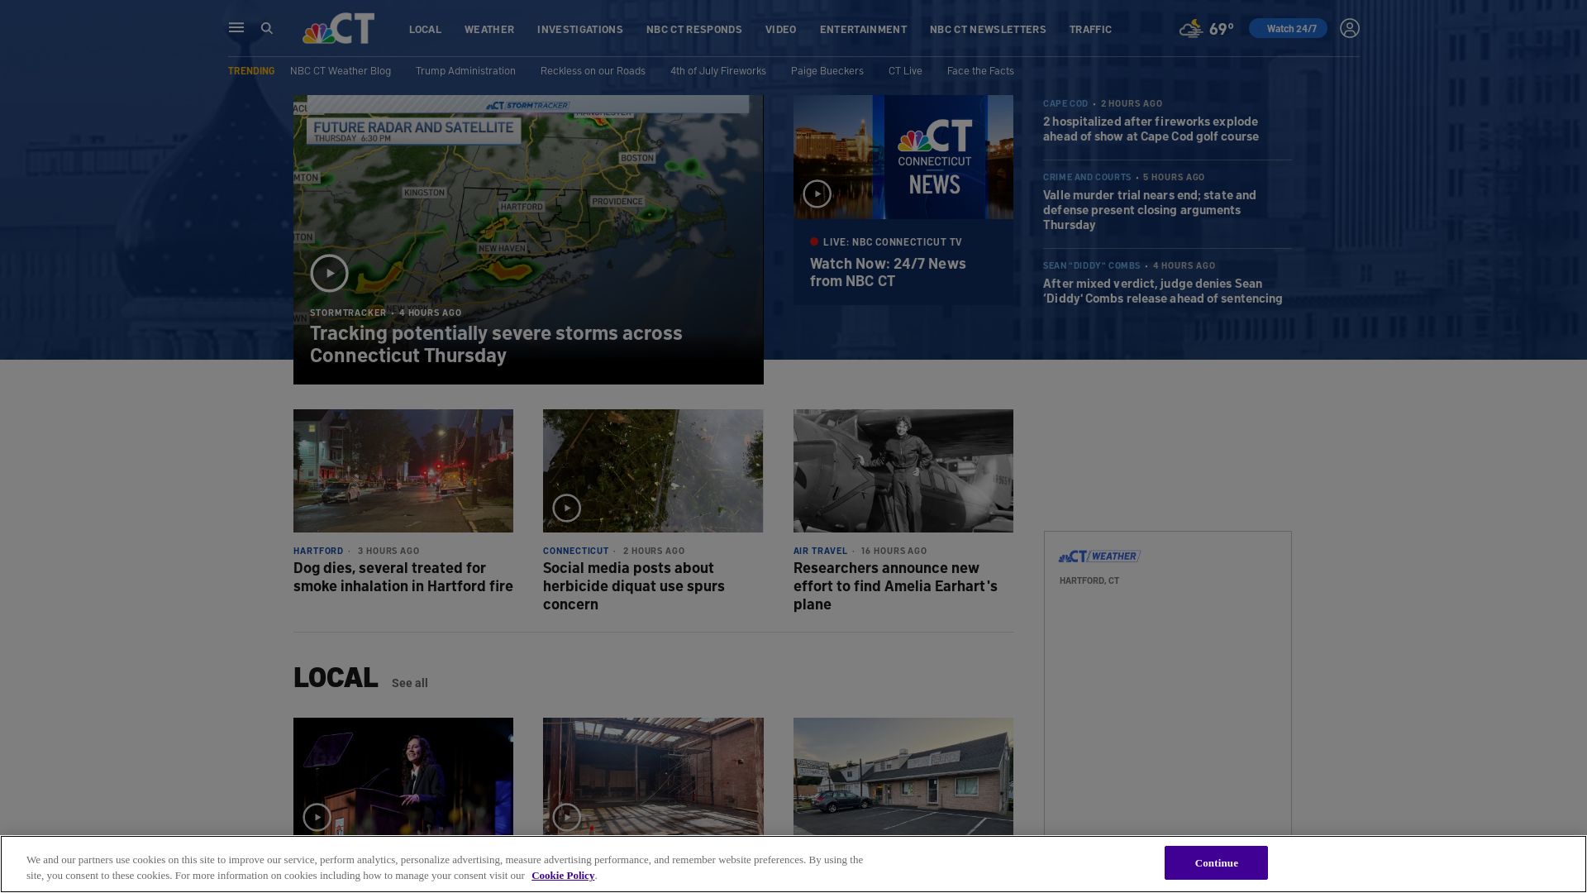The width and height of the screenshot is (1587, 893).
Task: Click the partly cloudy weather icon
Action: click(1191, 29)
